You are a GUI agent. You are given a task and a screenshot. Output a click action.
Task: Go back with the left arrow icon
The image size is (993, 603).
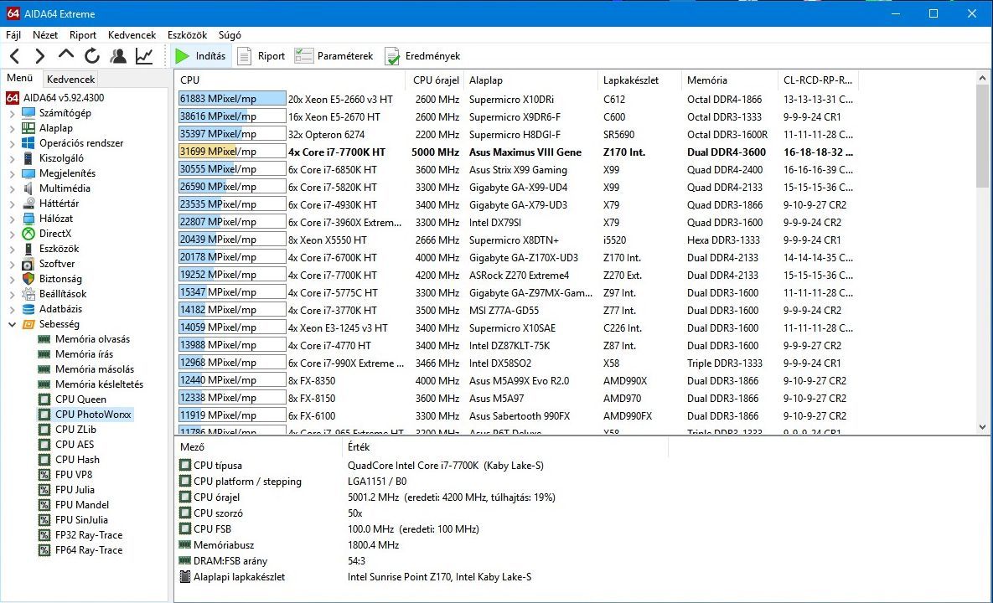[15, 56]
